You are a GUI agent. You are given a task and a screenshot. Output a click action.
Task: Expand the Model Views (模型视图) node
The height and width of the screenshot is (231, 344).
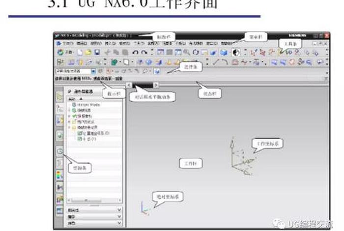point(69,111)
